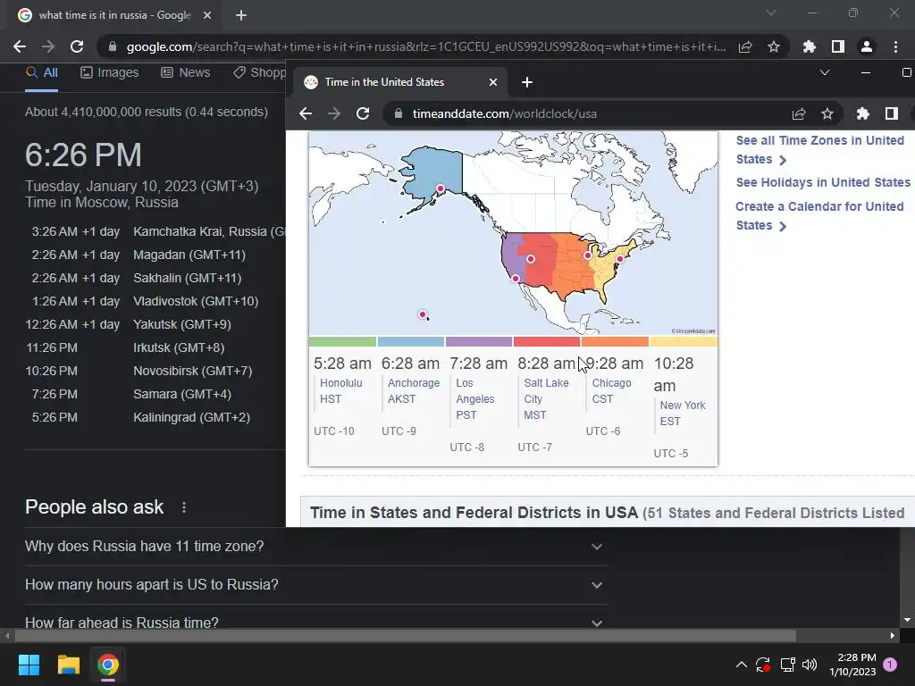Share the Google search page link
The image size is (915, 686).
point(745,46)
